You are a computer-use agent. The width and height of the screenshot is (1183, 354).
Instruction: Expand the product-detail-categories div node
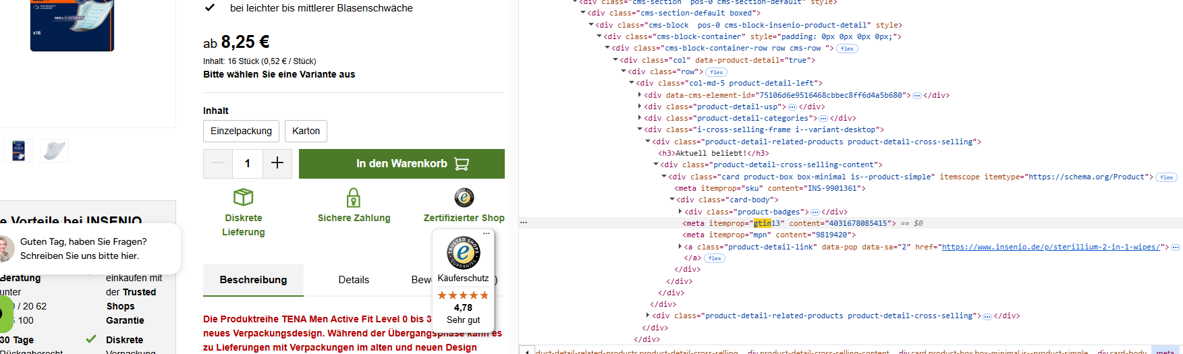[640, 118]
